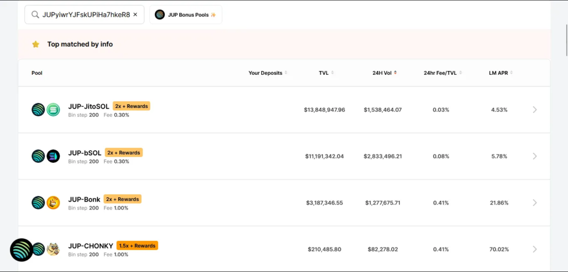Image resolution: width=568 pixels, height=272 pixels.
Task: Click the pool search input field
Action: [84, 14]
